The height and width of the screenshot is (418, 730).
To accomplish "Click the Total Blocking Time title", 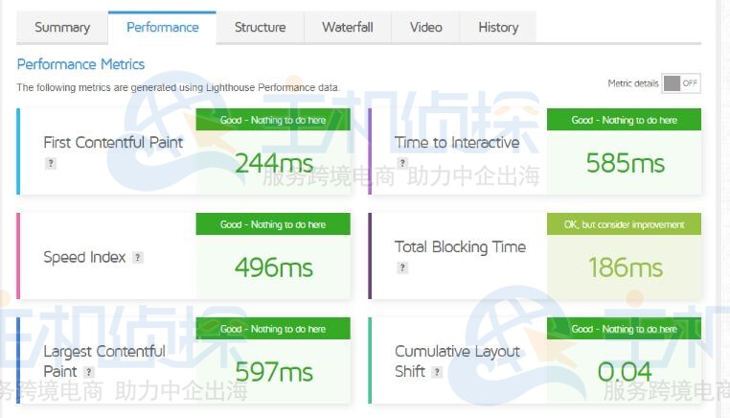I will [x=461, y=247].
